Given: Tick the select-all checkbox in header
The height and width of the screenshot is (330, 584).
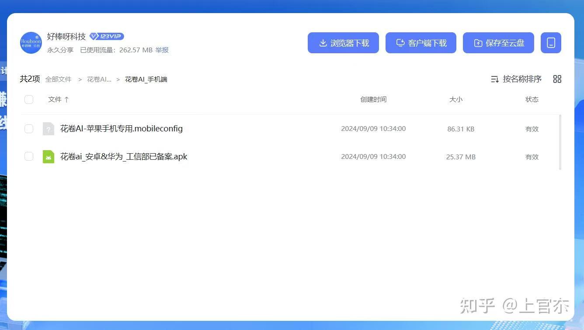Looking at the screenshot, I should 29,100.
